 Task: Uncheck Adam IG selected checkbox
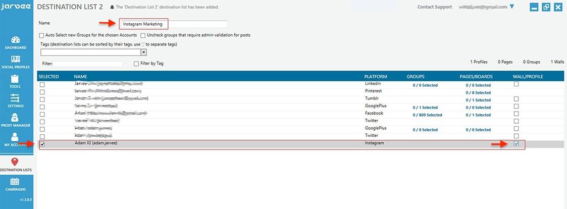click(x=43, y=144)
